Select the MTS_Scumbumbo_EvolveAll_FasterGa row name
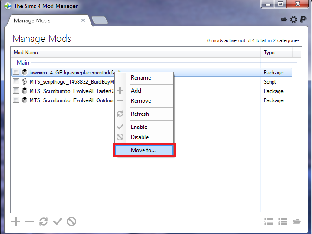Image resolution: width=312 pixels, height=234 pixels. tap(72, 91)
